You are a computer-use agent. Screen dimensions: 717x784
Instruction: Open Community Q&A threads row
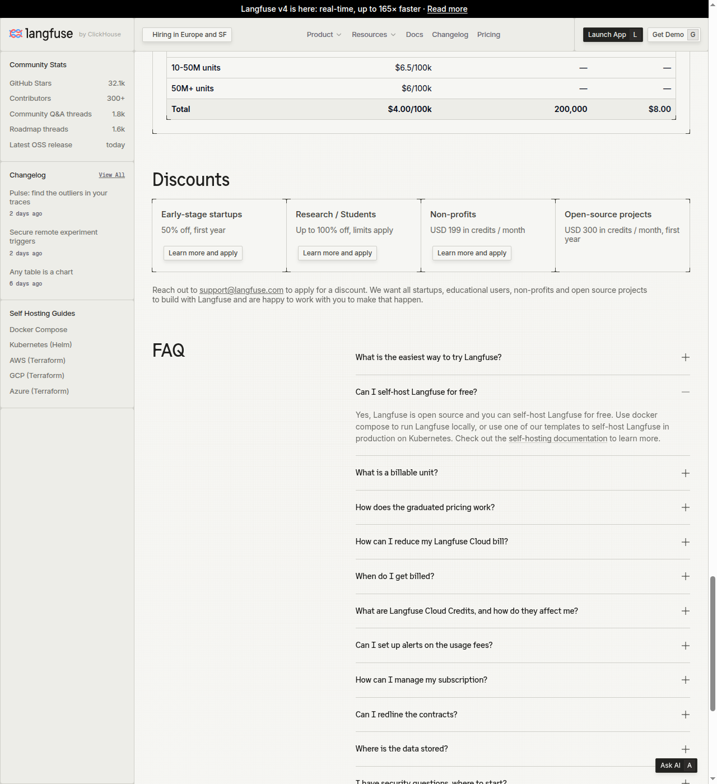point(67,114)
